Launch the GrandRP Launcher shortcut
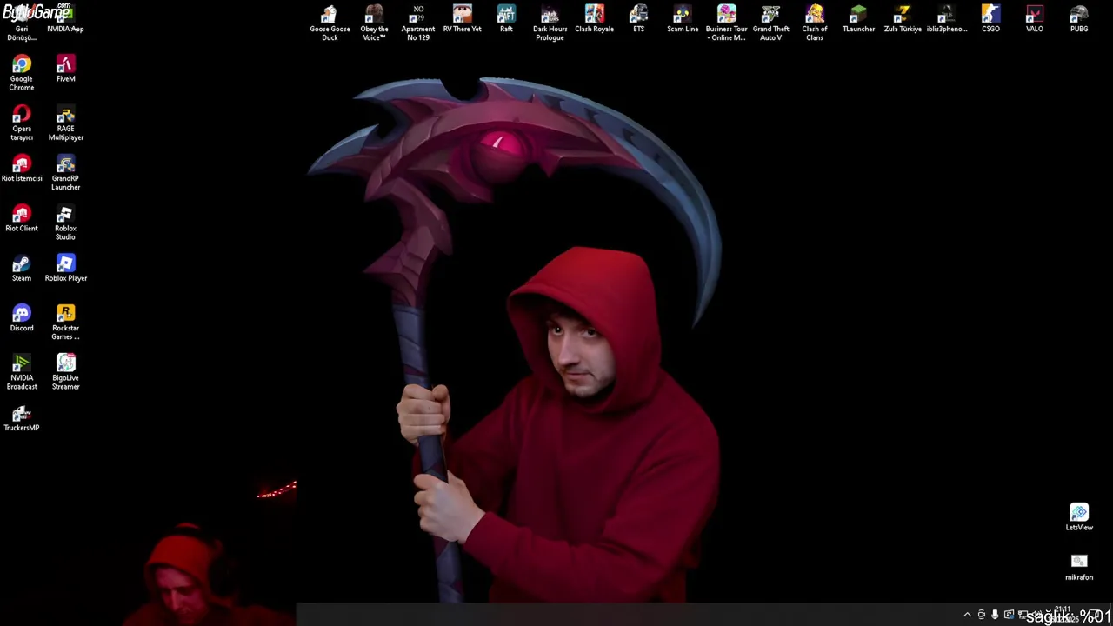The width and height of the screenshot is (1113, 626). tap(65, 173)
